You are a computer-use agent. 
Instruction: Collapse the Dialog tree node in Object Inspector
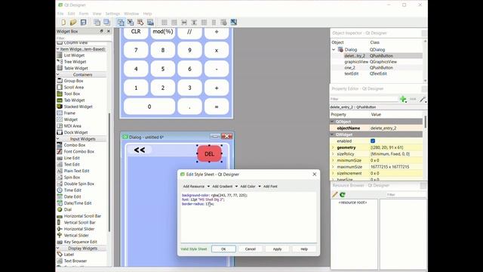click(x=334, y=50)
